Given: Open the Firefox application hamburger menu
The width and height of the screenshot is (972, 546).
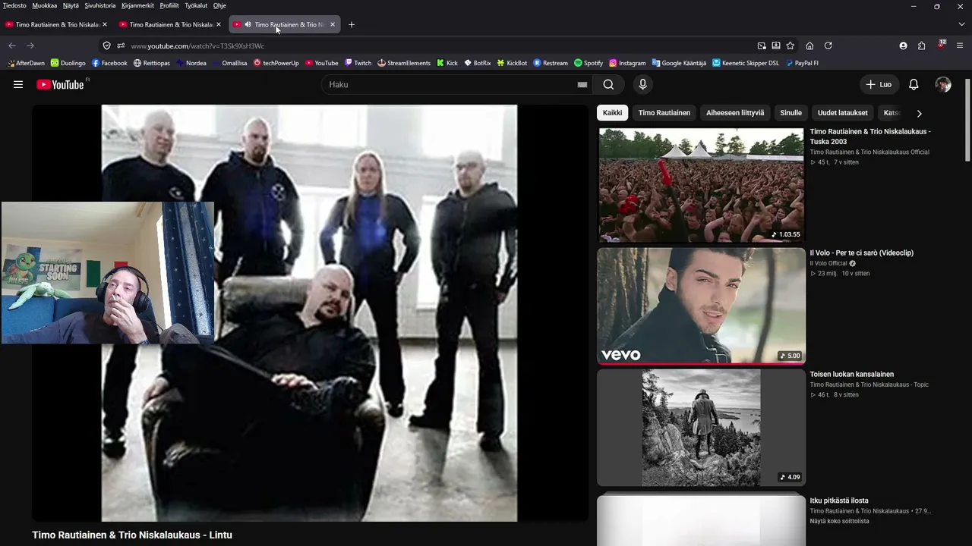Looking at the screenshot, I should pyautogui.click(x=960, y=45).
